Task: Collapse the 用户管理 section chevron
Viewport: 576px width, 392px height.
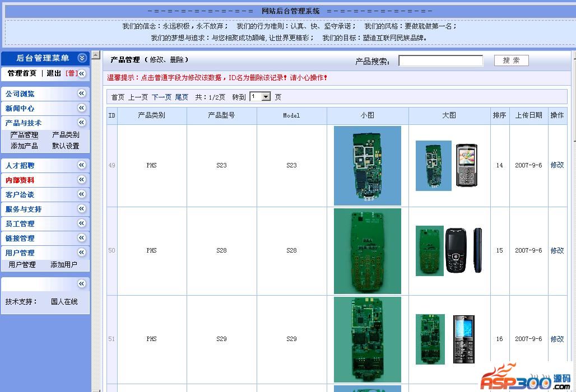Action: point(82,252)
